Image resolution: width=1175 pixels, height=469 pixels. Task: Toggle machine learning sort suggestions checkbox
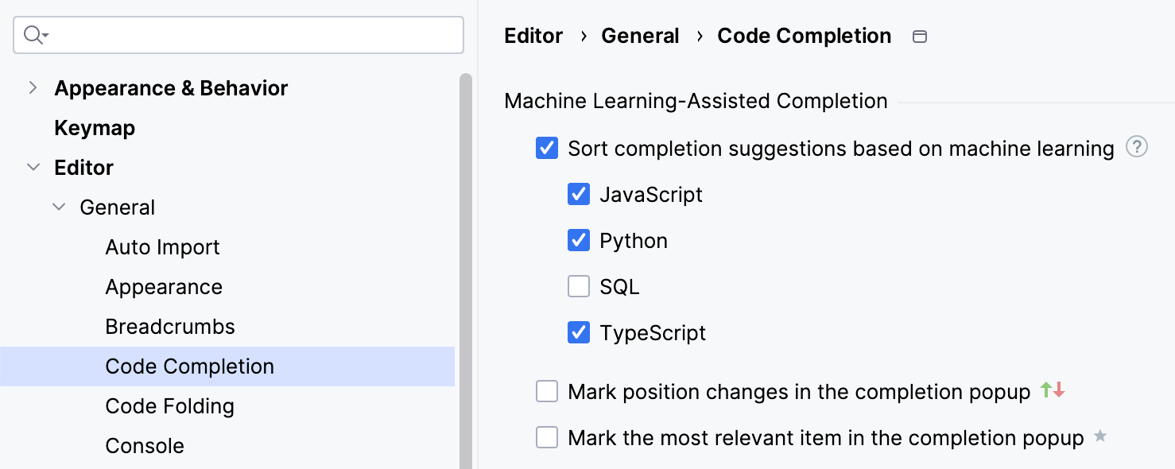click(x=547, y=149)
